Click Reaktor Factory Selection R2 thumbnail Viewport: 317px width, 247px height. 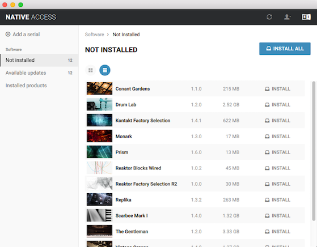click(99, 184)
